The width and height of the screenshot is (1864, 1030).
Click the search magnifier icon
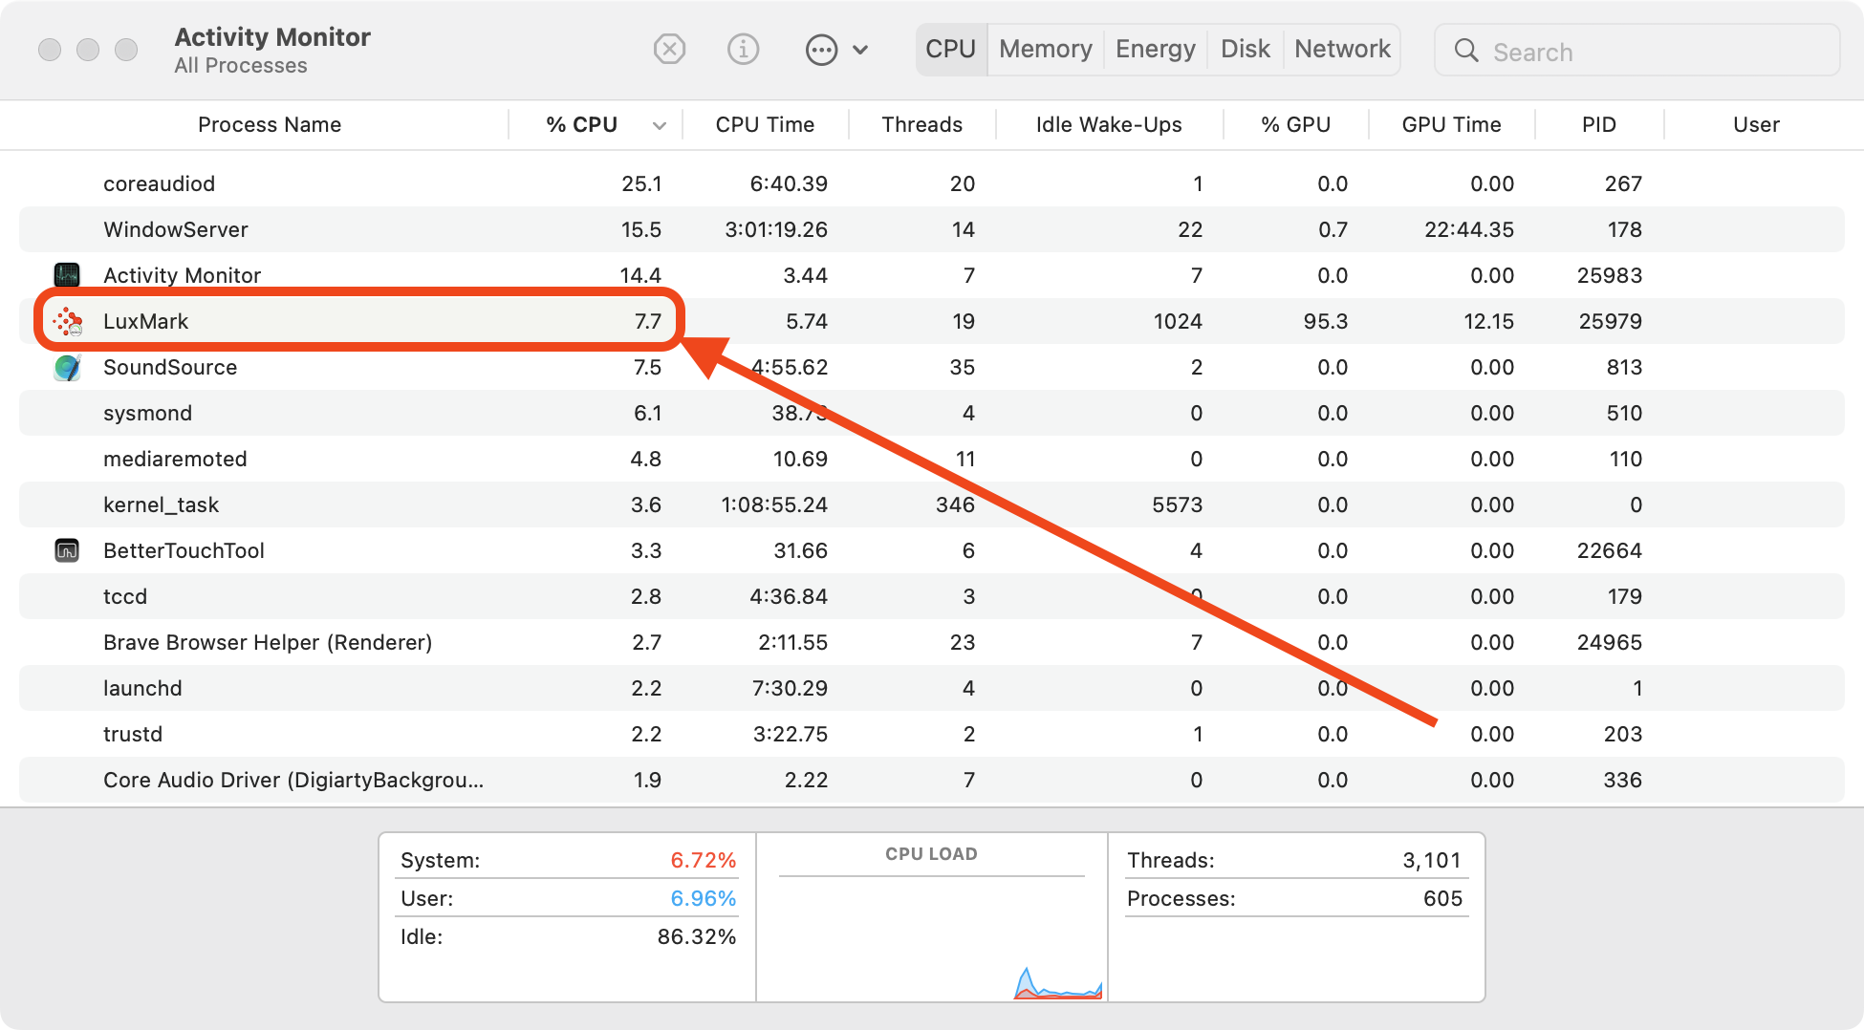point(1466,51)
